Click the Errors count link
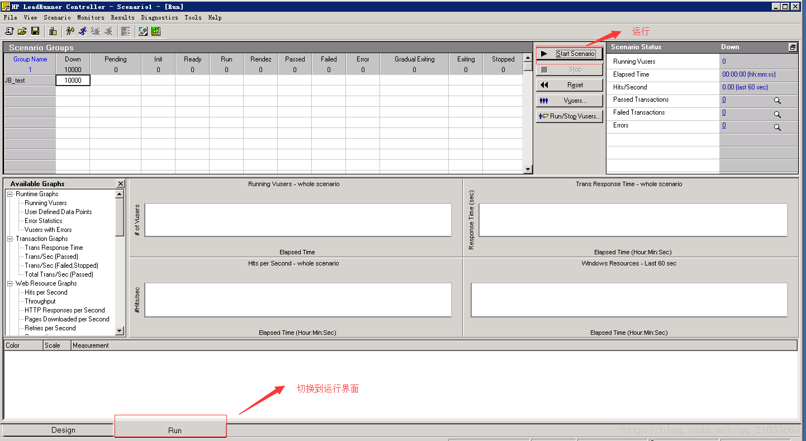 pyautogui.click(x=724, y=125)
